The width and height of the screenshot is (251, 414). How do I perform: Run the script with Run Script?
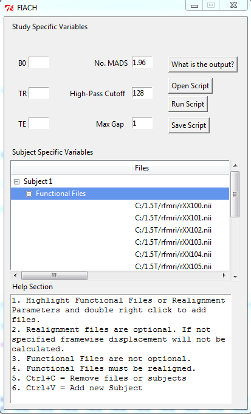click(188, 104)
